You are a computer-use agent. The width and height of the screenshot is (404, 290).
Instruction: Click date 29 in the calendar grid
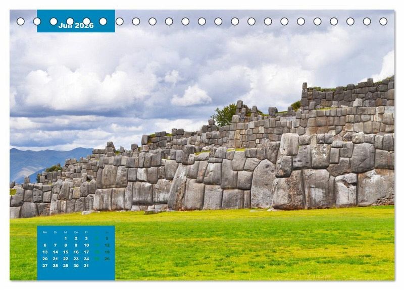pyautogui.click(x=66, y=266)
